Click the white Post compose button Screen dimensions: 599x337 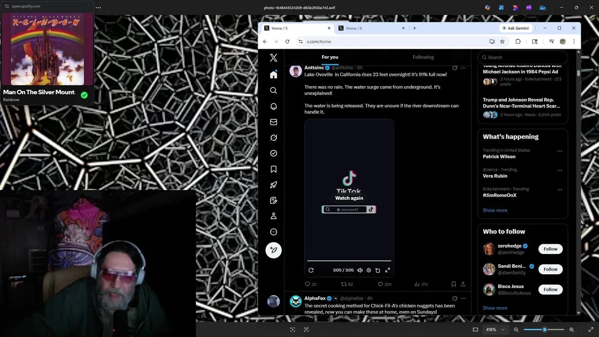click(274, 250)
